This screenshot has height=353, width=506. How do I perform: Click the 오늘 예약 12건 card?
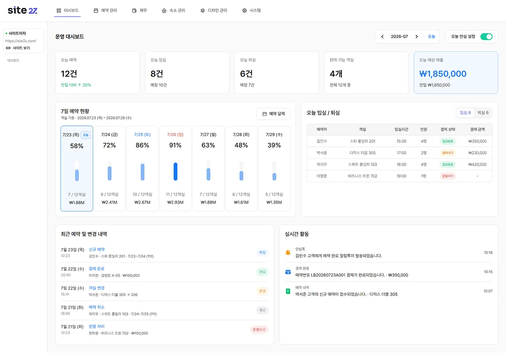[98, 73]
